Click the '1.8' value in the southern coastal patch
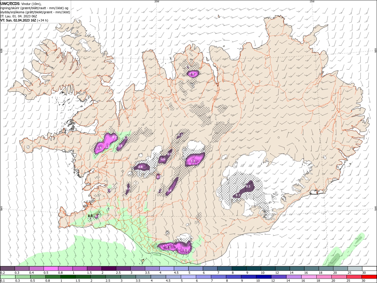 (x=169, y=247)
